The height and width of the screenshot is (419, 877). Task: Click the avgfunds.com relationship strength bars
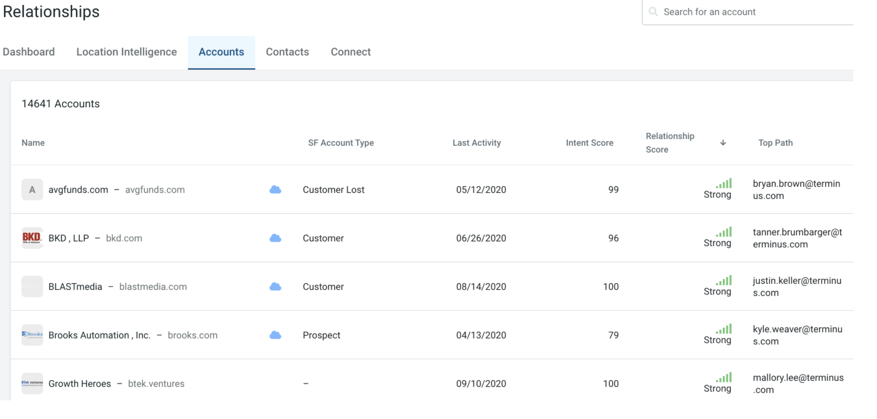724,183
